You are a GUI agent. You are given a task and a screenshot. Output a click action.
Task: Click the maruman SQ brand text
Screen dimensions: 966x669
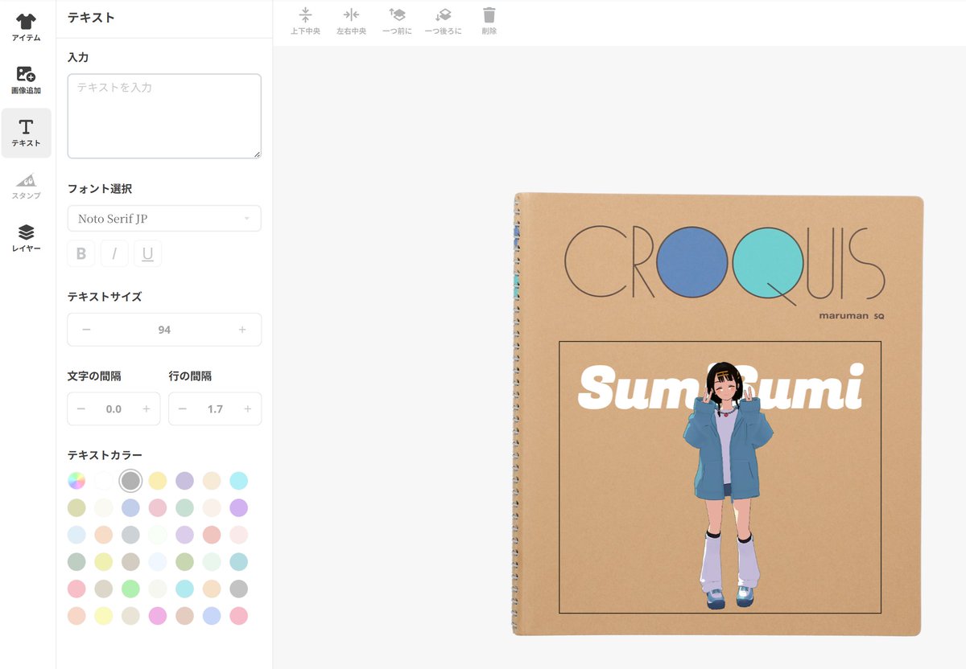[852, 316]
